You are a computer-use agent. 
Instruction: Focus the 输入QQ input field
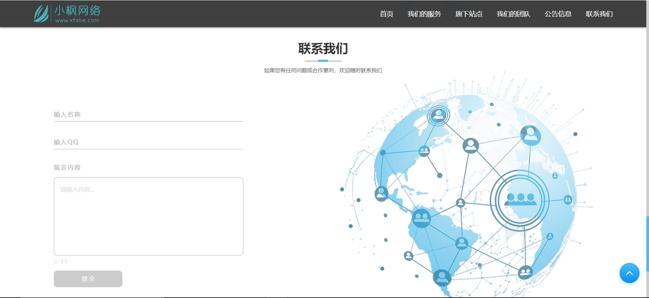[x=148, y=142]
